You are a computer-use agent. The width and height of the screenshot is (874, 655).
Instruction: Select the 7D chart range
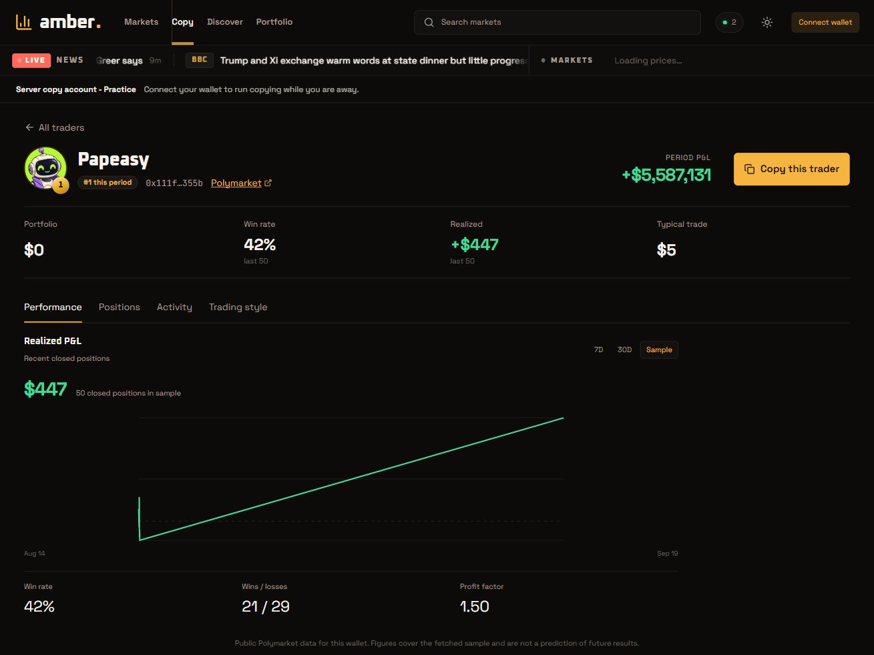pyautogui.click(x=598, y=350)
